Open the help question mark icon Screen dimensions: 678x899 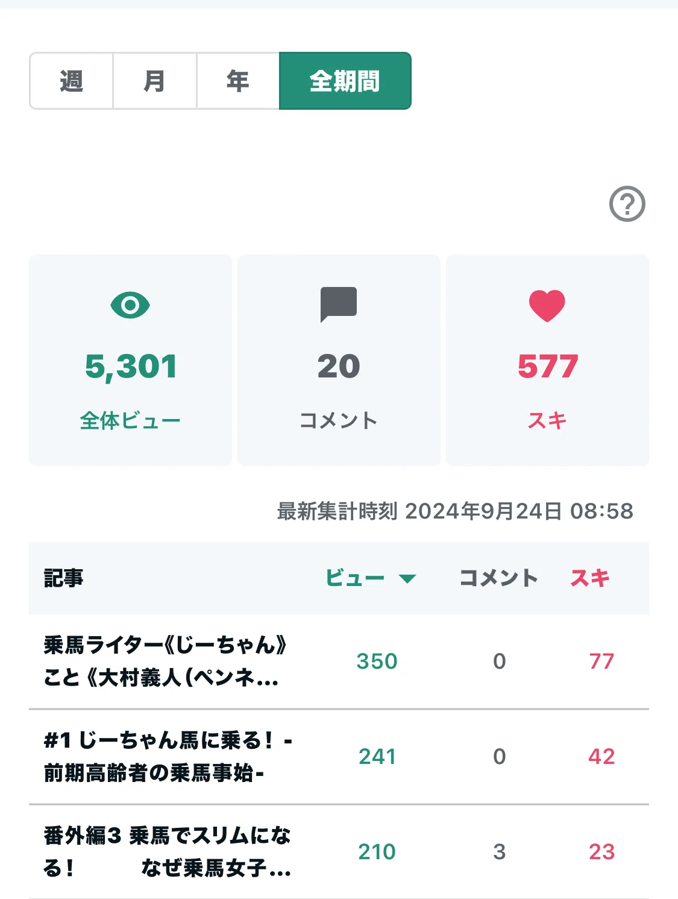(x=627, y=204)
